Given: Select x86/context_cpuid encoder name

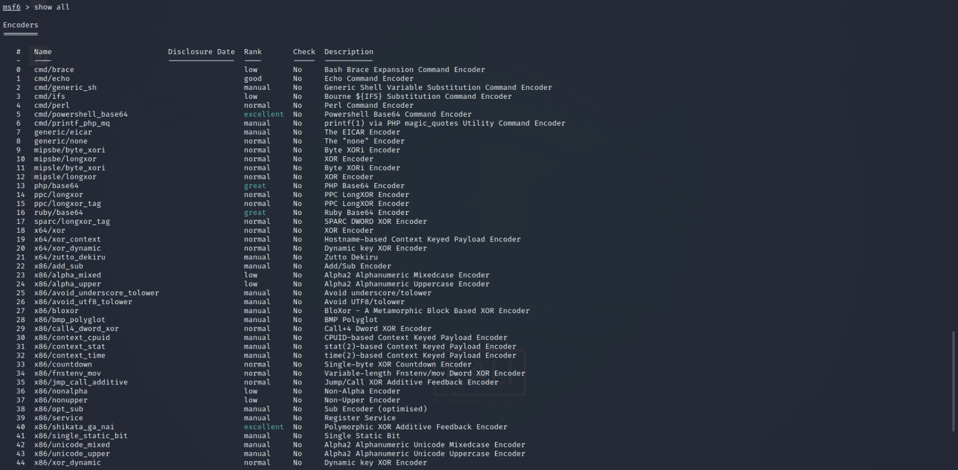Looking at the screenshot, I should pos(72,338).
